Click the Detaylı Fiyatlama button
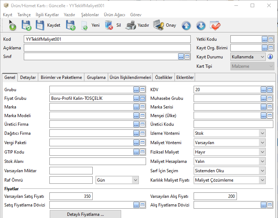The height and width of the screenshot is (218, 278). coord(85,214)
